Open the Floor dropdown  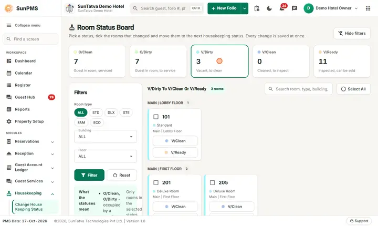(106, 156)
